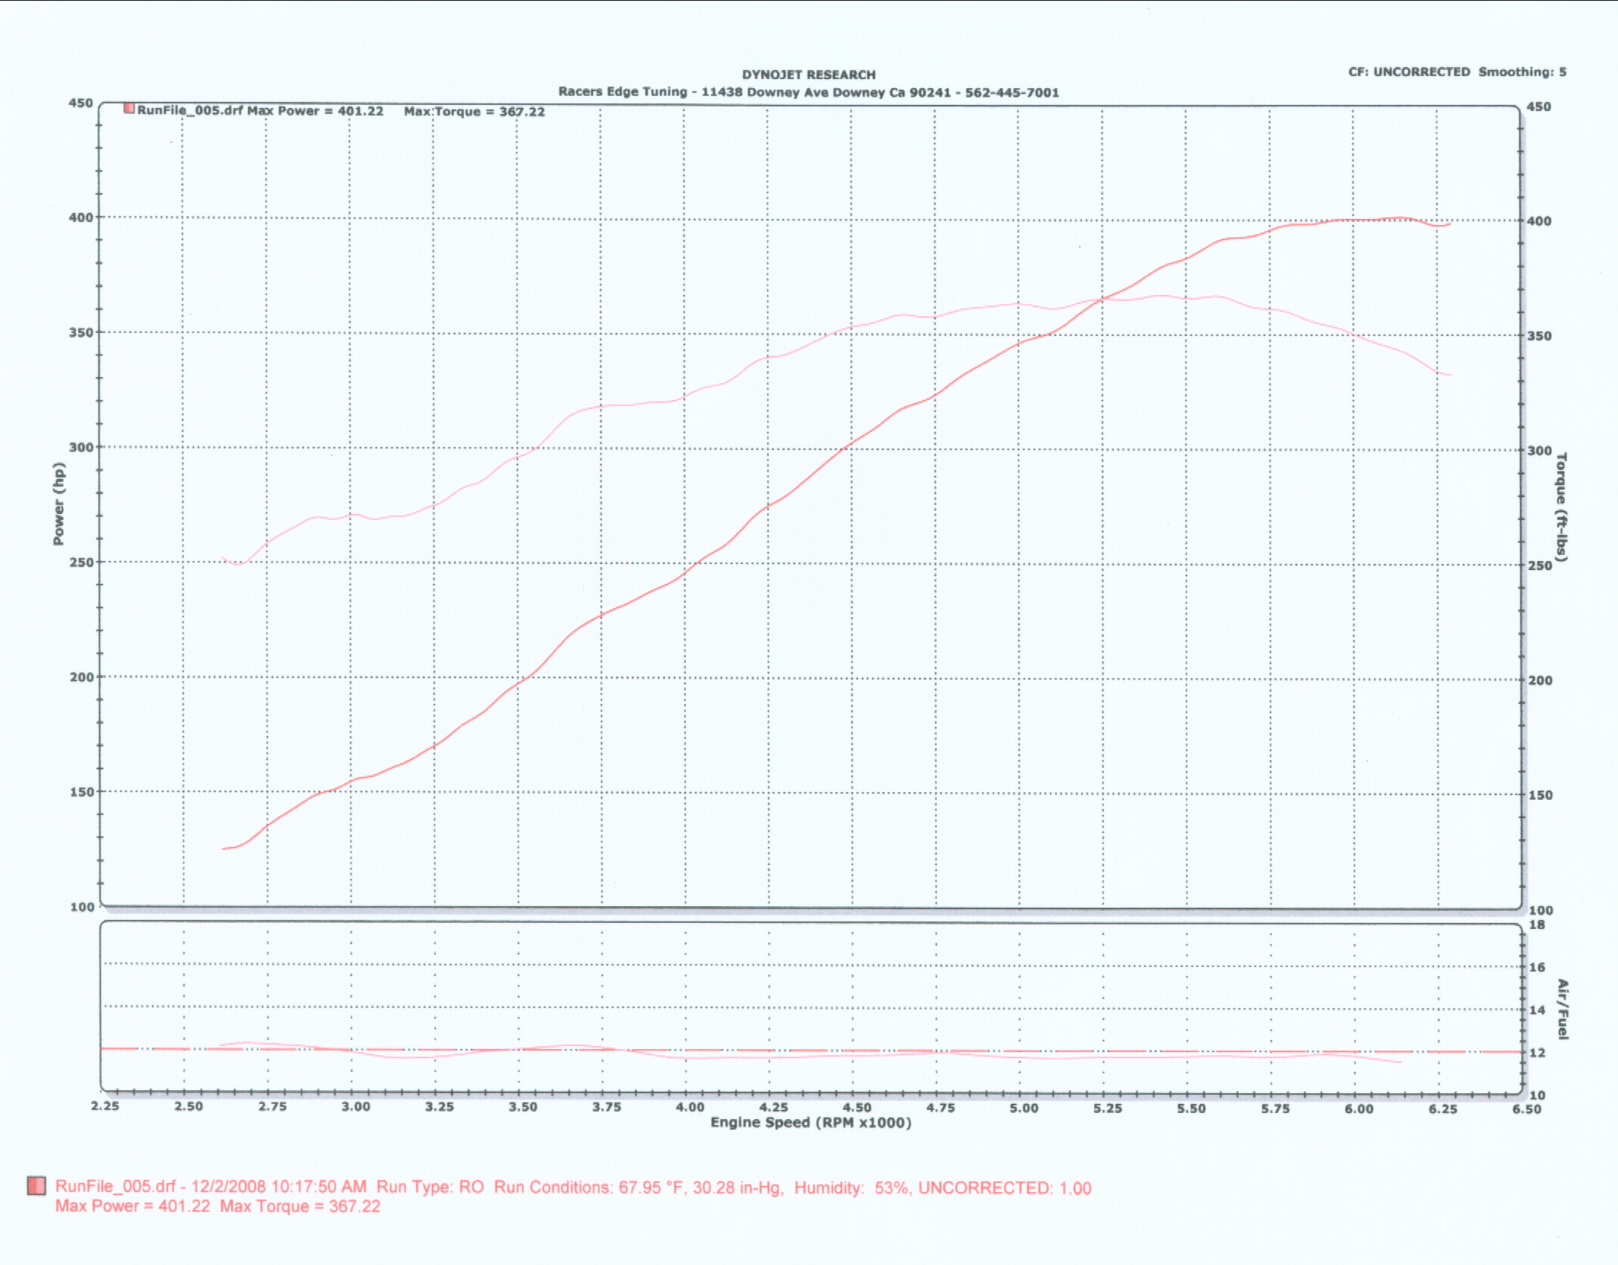The image size is (1618, 1265).
Task: Click the Smoothing: 5 text
Action: [x=1522, y=71]
